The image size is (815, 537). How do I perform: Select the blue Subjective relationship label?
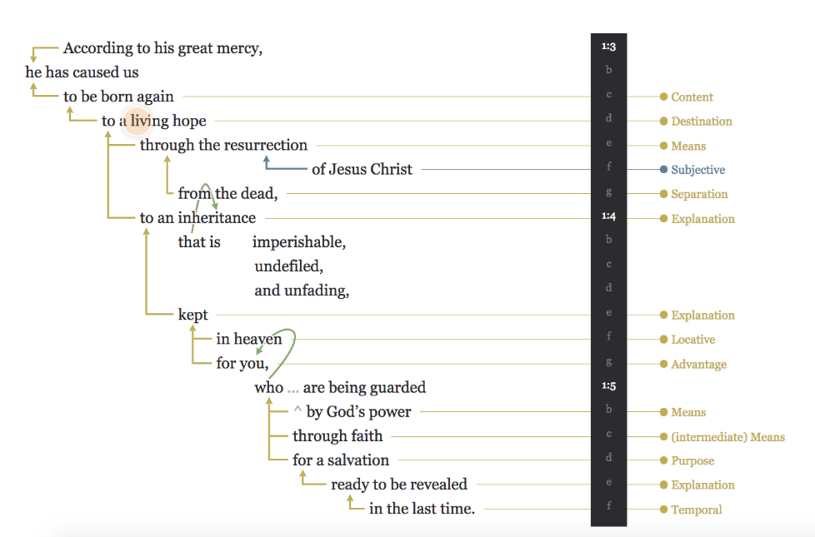pos(697,170)
